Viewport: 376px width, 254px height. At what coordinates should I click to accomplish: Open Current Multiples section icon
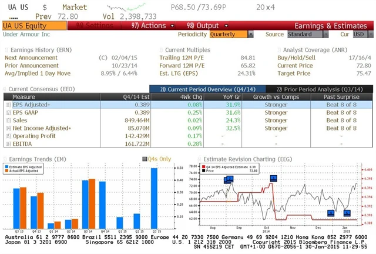click(x=161, y=50)
